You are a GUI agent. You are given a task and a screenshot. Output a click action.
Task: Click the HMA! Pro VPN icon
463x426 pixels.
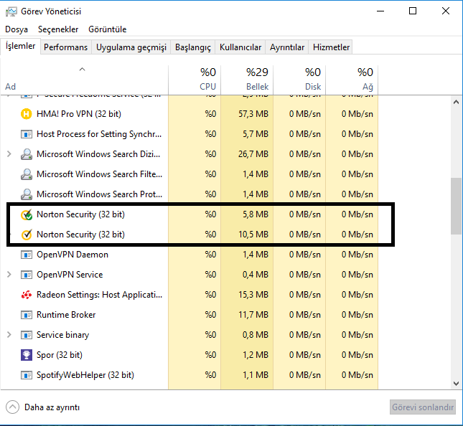pyautogui.click(x=27, y=114)
